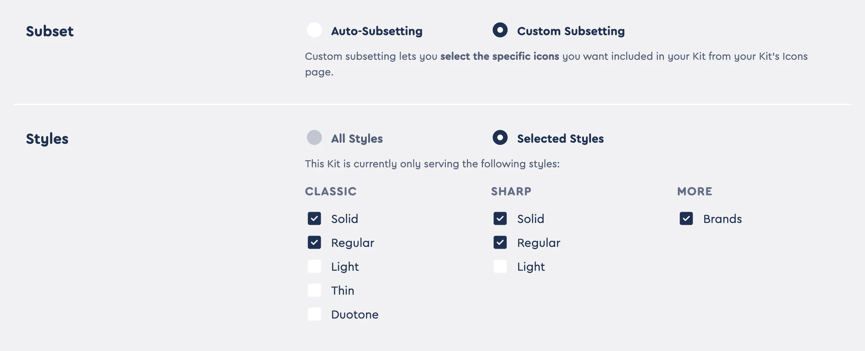Image resolution: width=865 pixels, height=351 pixels.
Task: Uncheck Solid under the Classic column
Action: click(x=314, y=219)
